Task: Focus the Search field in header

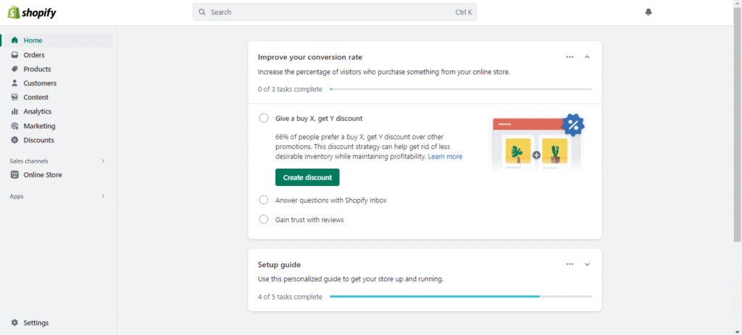Action: (334, 12)
